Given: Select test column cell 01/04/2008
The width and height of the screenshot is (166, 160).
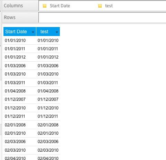Looking at the screenshot, I should 48,91.
